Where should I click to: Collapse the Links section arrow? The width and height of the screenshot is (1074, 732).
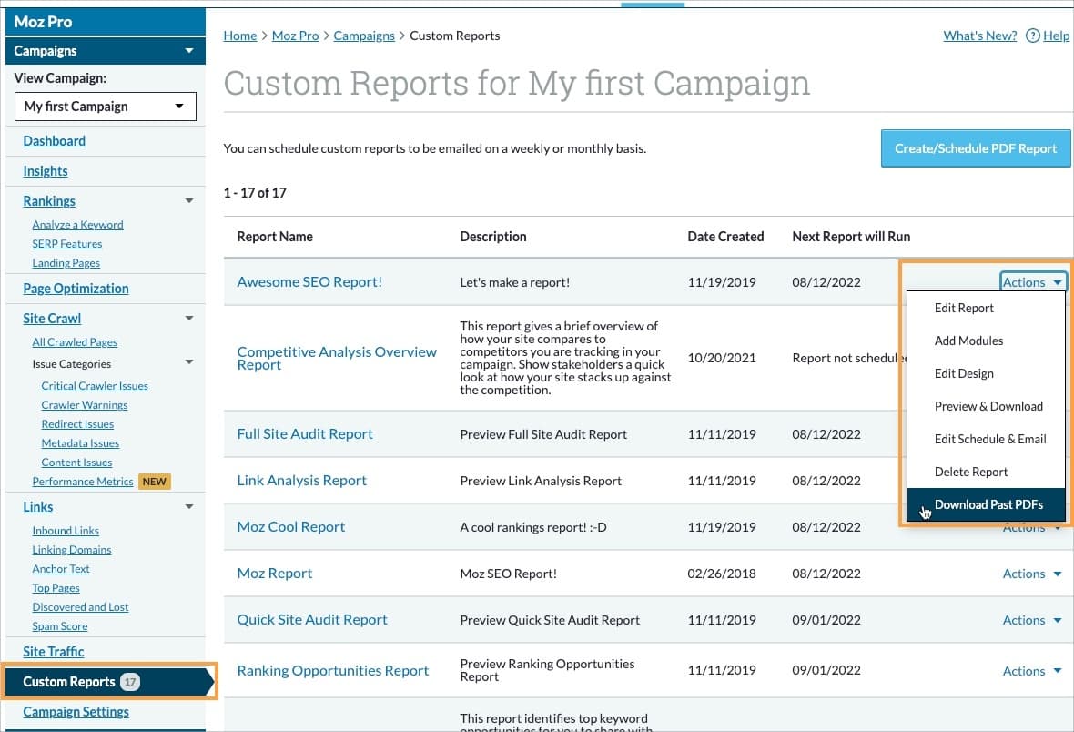click(189, 506)
